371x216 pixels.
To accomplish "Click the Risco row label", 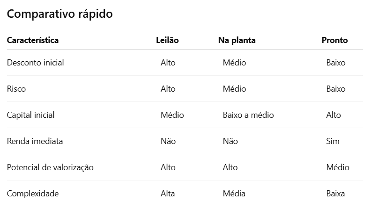I will pyautogui.click(x=16, y=89).
